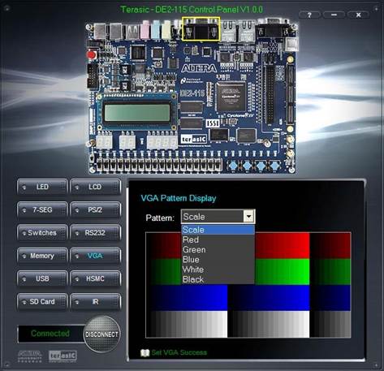Click the blue bar in VGA preview
This screenshot has width=384, height=371.
[x=248, y=298]
